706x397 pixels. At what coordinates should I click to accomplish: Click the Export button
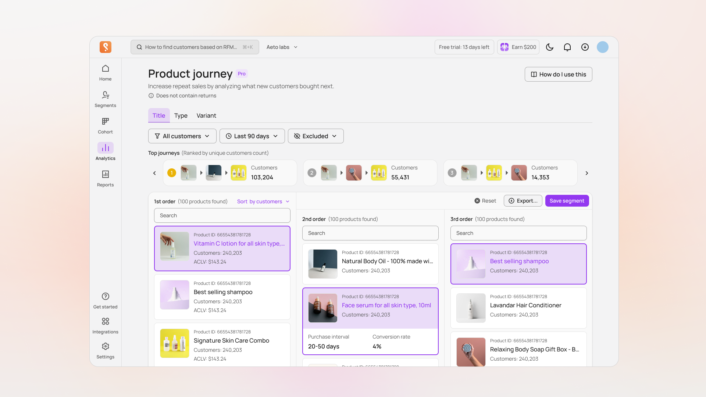pyautogui.click(x=523, y=201)
